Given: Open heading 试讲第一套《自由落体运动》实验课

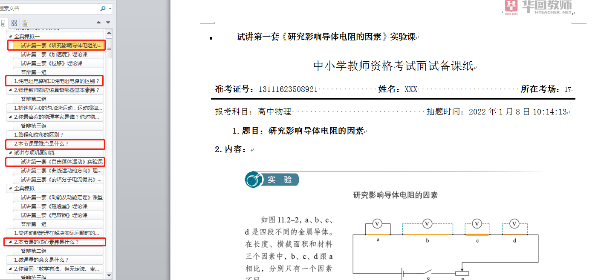Looking at the screenshot, I should click(62, 162).
